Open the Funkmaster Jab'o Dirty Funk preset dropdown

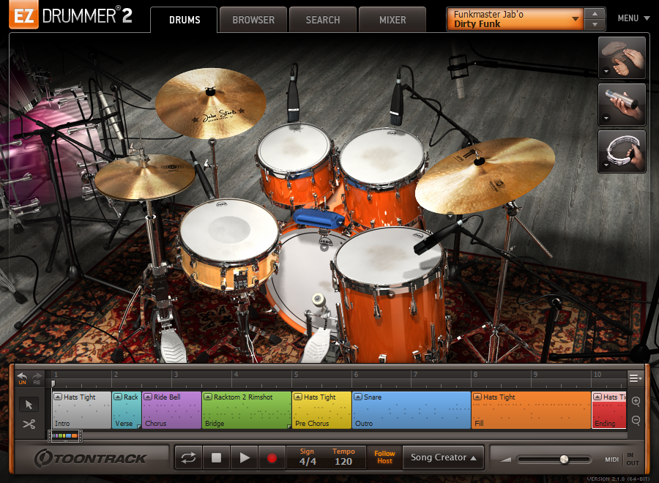tap(515, 19)
